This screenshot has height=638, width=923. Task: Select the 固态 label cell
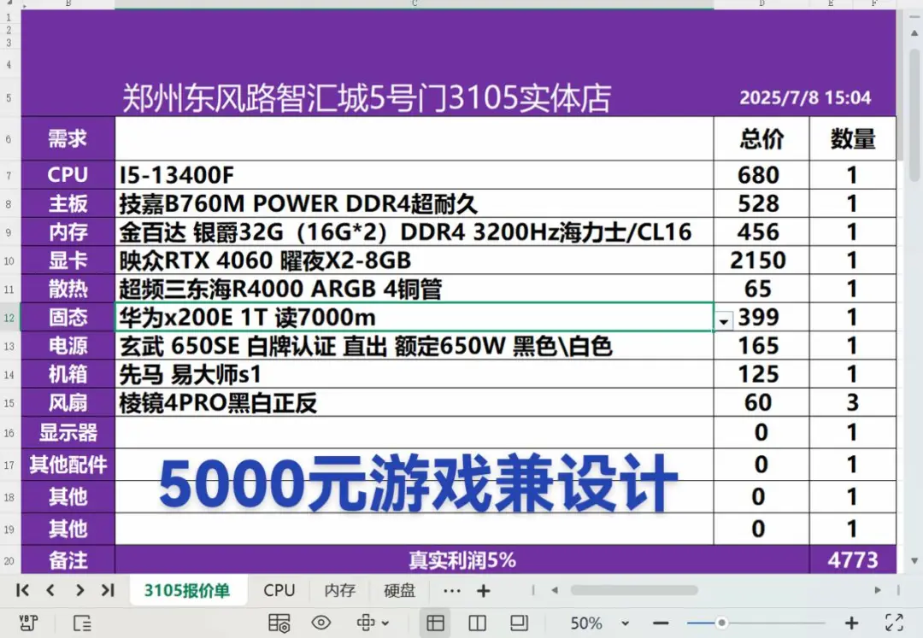[68, 318]
